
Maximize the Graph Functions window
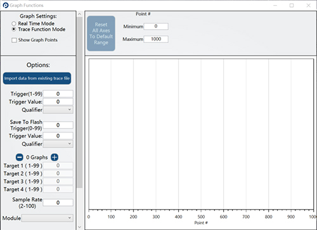pyautogui.click(x=292, y=5)
